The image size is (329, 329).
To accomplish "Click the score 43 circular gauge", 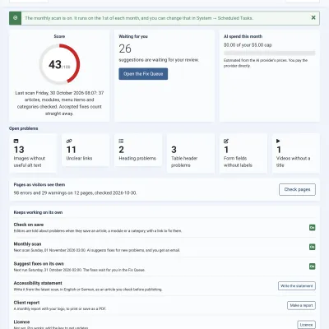I will 59,64.
